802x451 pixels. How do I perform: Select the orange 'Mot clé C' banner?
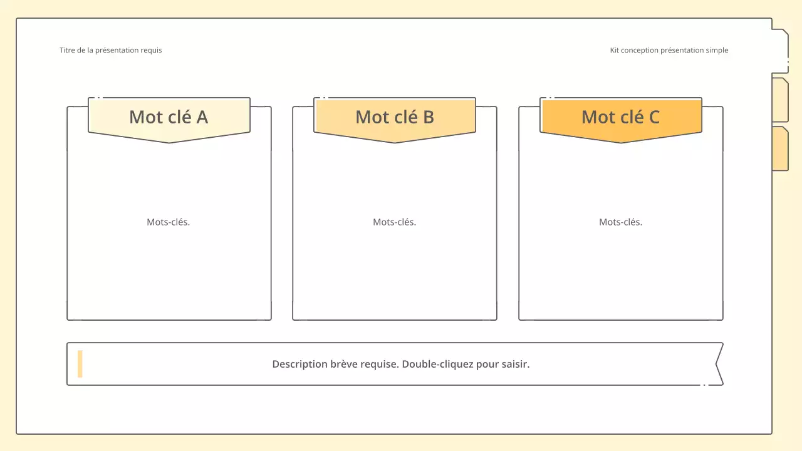pyautogui.click(x=620, y=117)
